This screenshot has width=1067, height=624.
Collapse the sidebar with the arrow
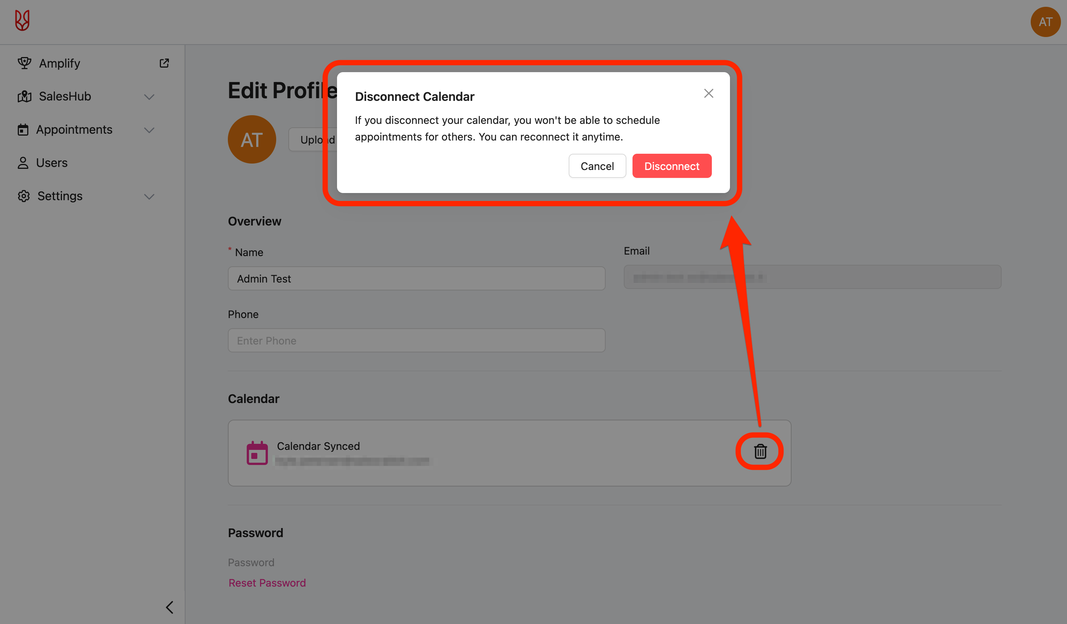(x=169, y=607)
